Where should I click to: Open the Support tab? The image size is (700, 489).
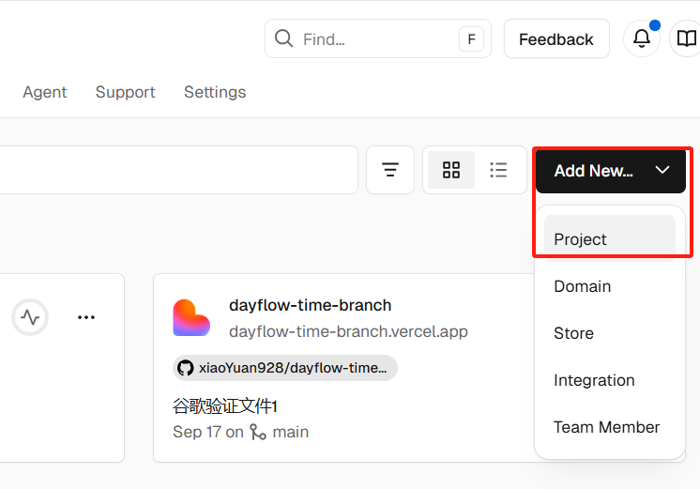click(126, 92)
